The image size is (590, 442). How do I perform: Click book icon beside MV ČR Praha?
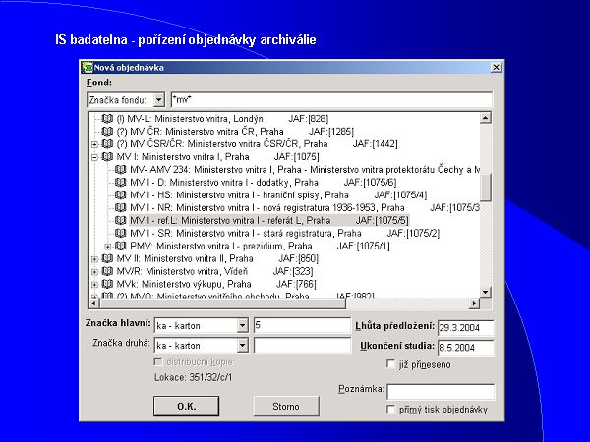pos(107,131)
